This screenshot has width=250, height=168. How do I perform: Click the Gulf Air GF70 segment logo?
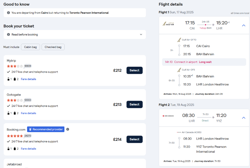coord(179,40)
